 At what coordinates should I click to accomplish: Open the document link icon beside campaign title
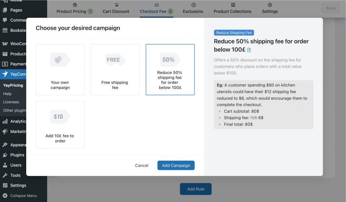[x=249, y=50]
